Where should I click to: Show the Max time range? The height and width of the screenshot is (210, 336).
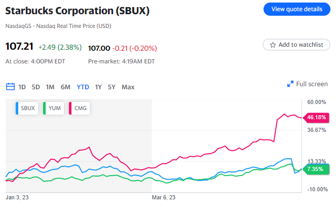(x=128, y=87)
